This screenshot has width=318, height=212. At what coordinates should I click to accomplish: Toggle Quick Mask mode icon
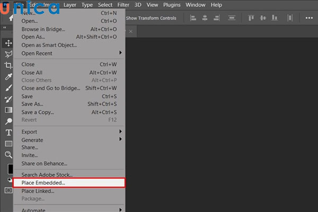coord(8,190)
